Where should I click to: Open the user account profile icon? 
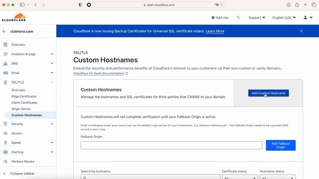click(x=306, y=18)
